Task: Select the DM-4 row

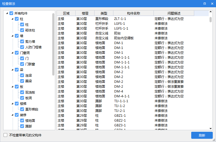Action: [133, 91]
